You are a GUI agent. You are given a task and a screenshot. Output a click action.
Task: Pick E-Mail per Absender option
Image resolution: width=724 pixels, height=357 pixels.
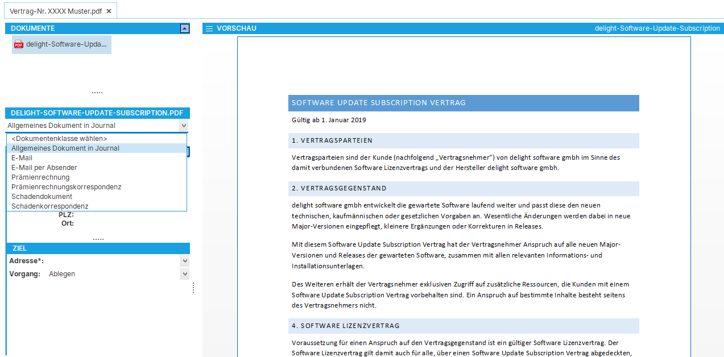(x=44, y=168)
